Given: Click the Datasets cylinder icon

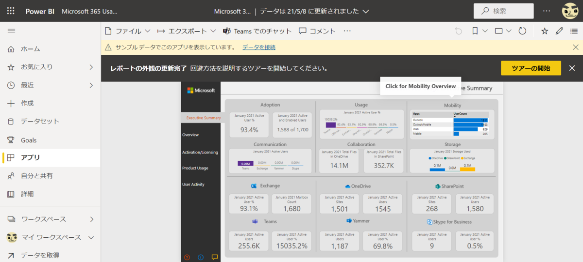Looking at the screenshot, I should 11,121.
